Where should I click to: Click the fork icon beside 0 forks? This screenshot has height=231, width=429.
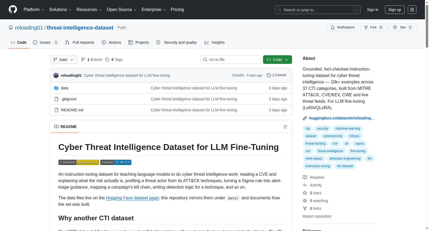click(305, 208)
